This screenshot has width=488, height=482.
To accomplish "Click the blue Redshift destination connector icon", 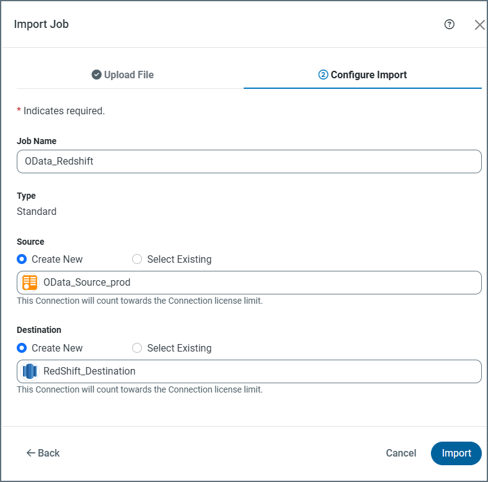I will (30, 371).
